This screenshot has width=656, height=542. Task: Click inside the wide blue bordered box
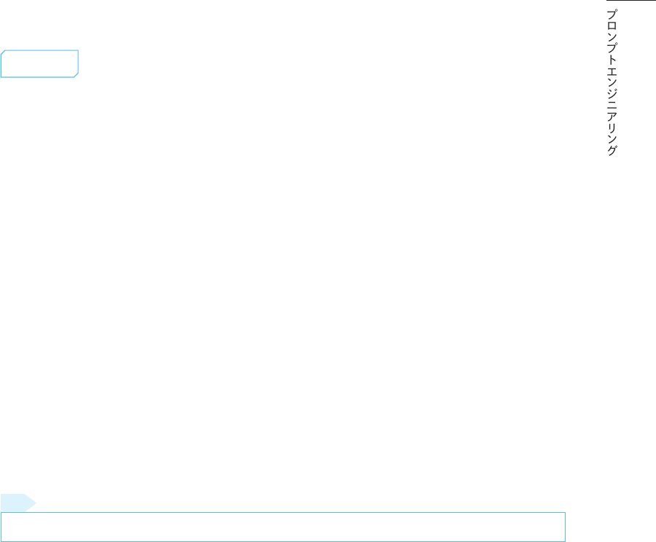click(283, 527)
